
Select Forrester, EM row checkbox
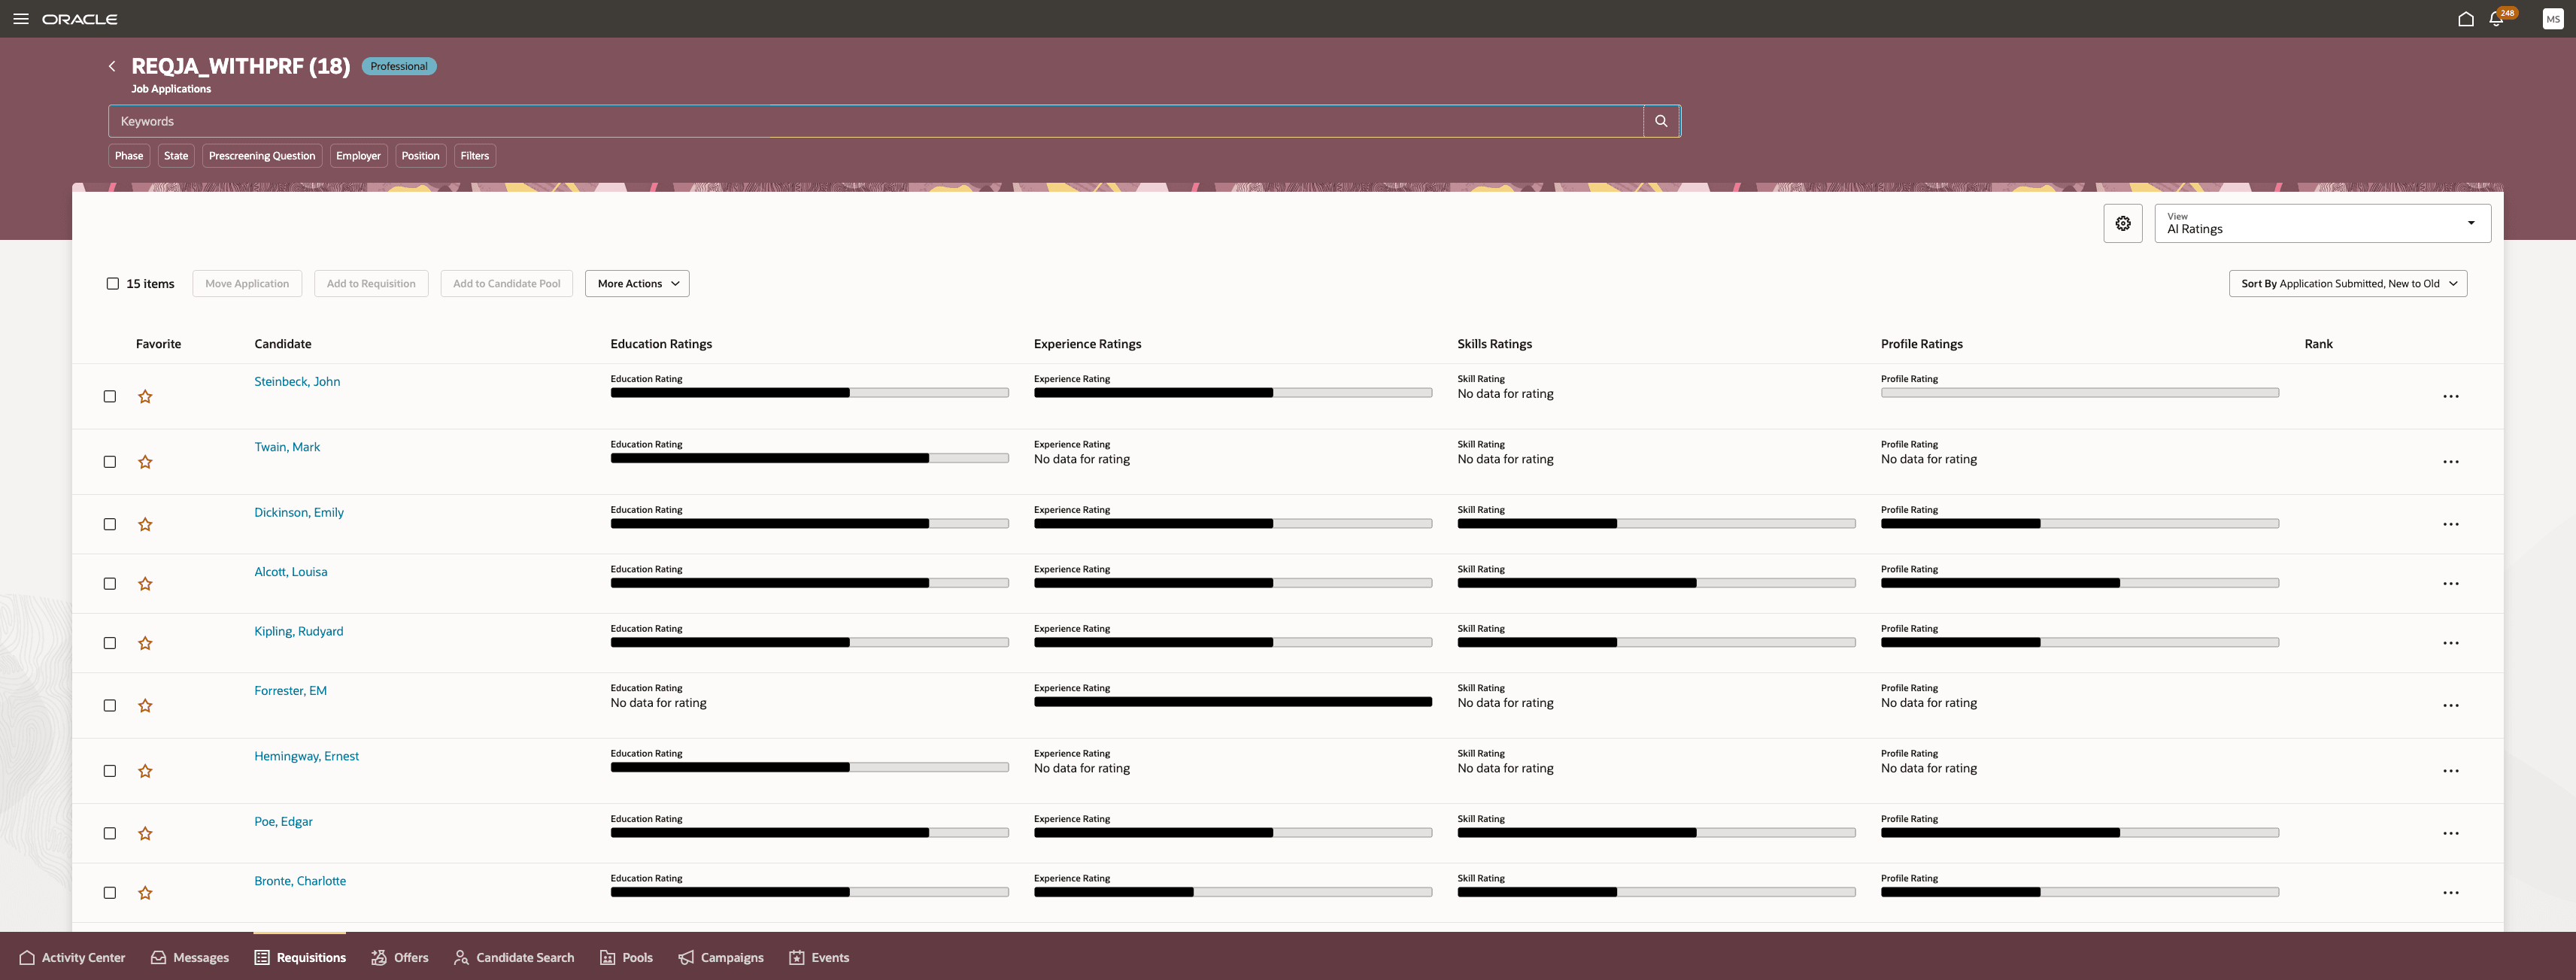click(x=110, y=706)
